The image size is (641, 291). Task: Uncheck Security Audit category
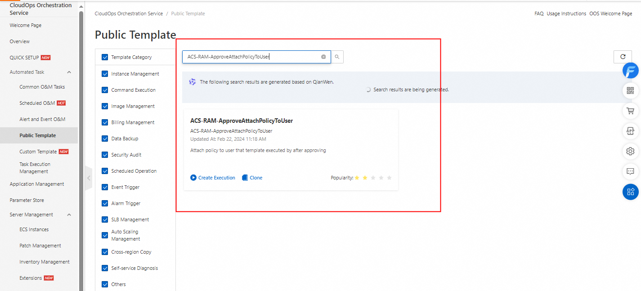[x=105, y=155]
